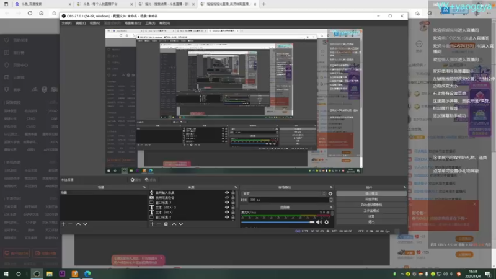Toggle visibility of 窗口采集 2 source
Image resolution: width=496 pixels, height=279 pixels.
(227, 218)
